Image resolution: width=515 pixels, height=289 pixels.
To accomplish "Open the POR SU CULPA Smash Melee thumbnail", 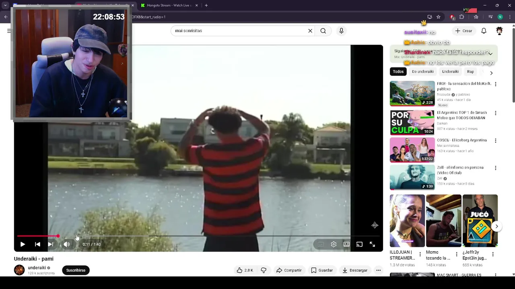I will (x=412, y=122).
